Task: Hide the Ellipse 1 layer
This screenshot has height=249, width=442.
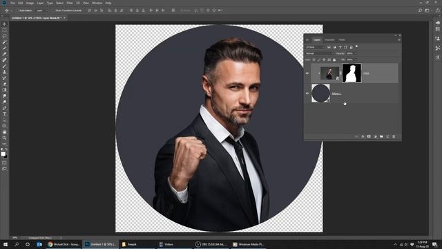Action: [307, 93]
